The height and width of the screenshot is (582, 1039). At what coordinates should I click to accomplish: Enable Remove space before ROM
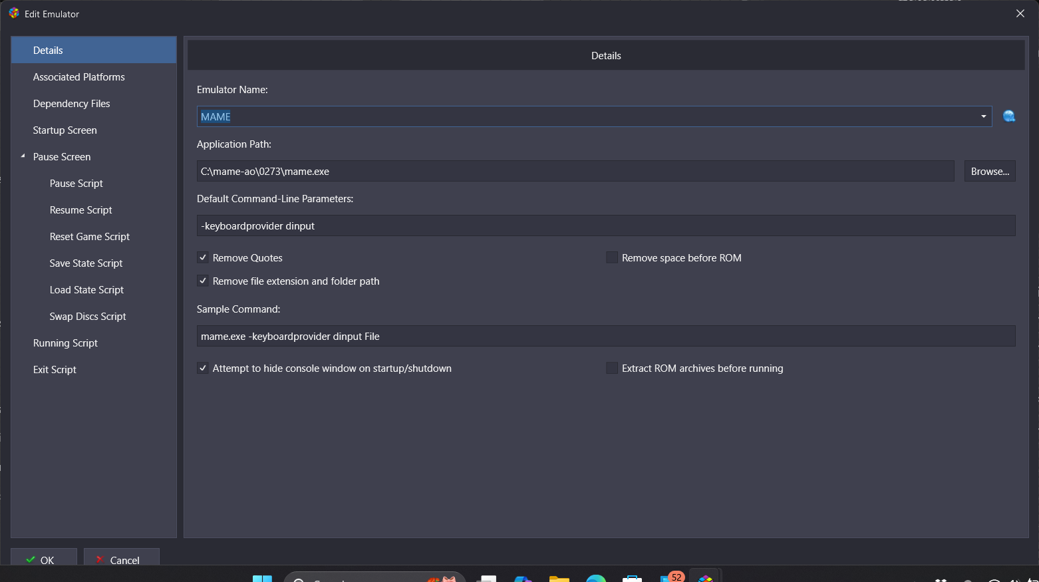coord(612,257)
